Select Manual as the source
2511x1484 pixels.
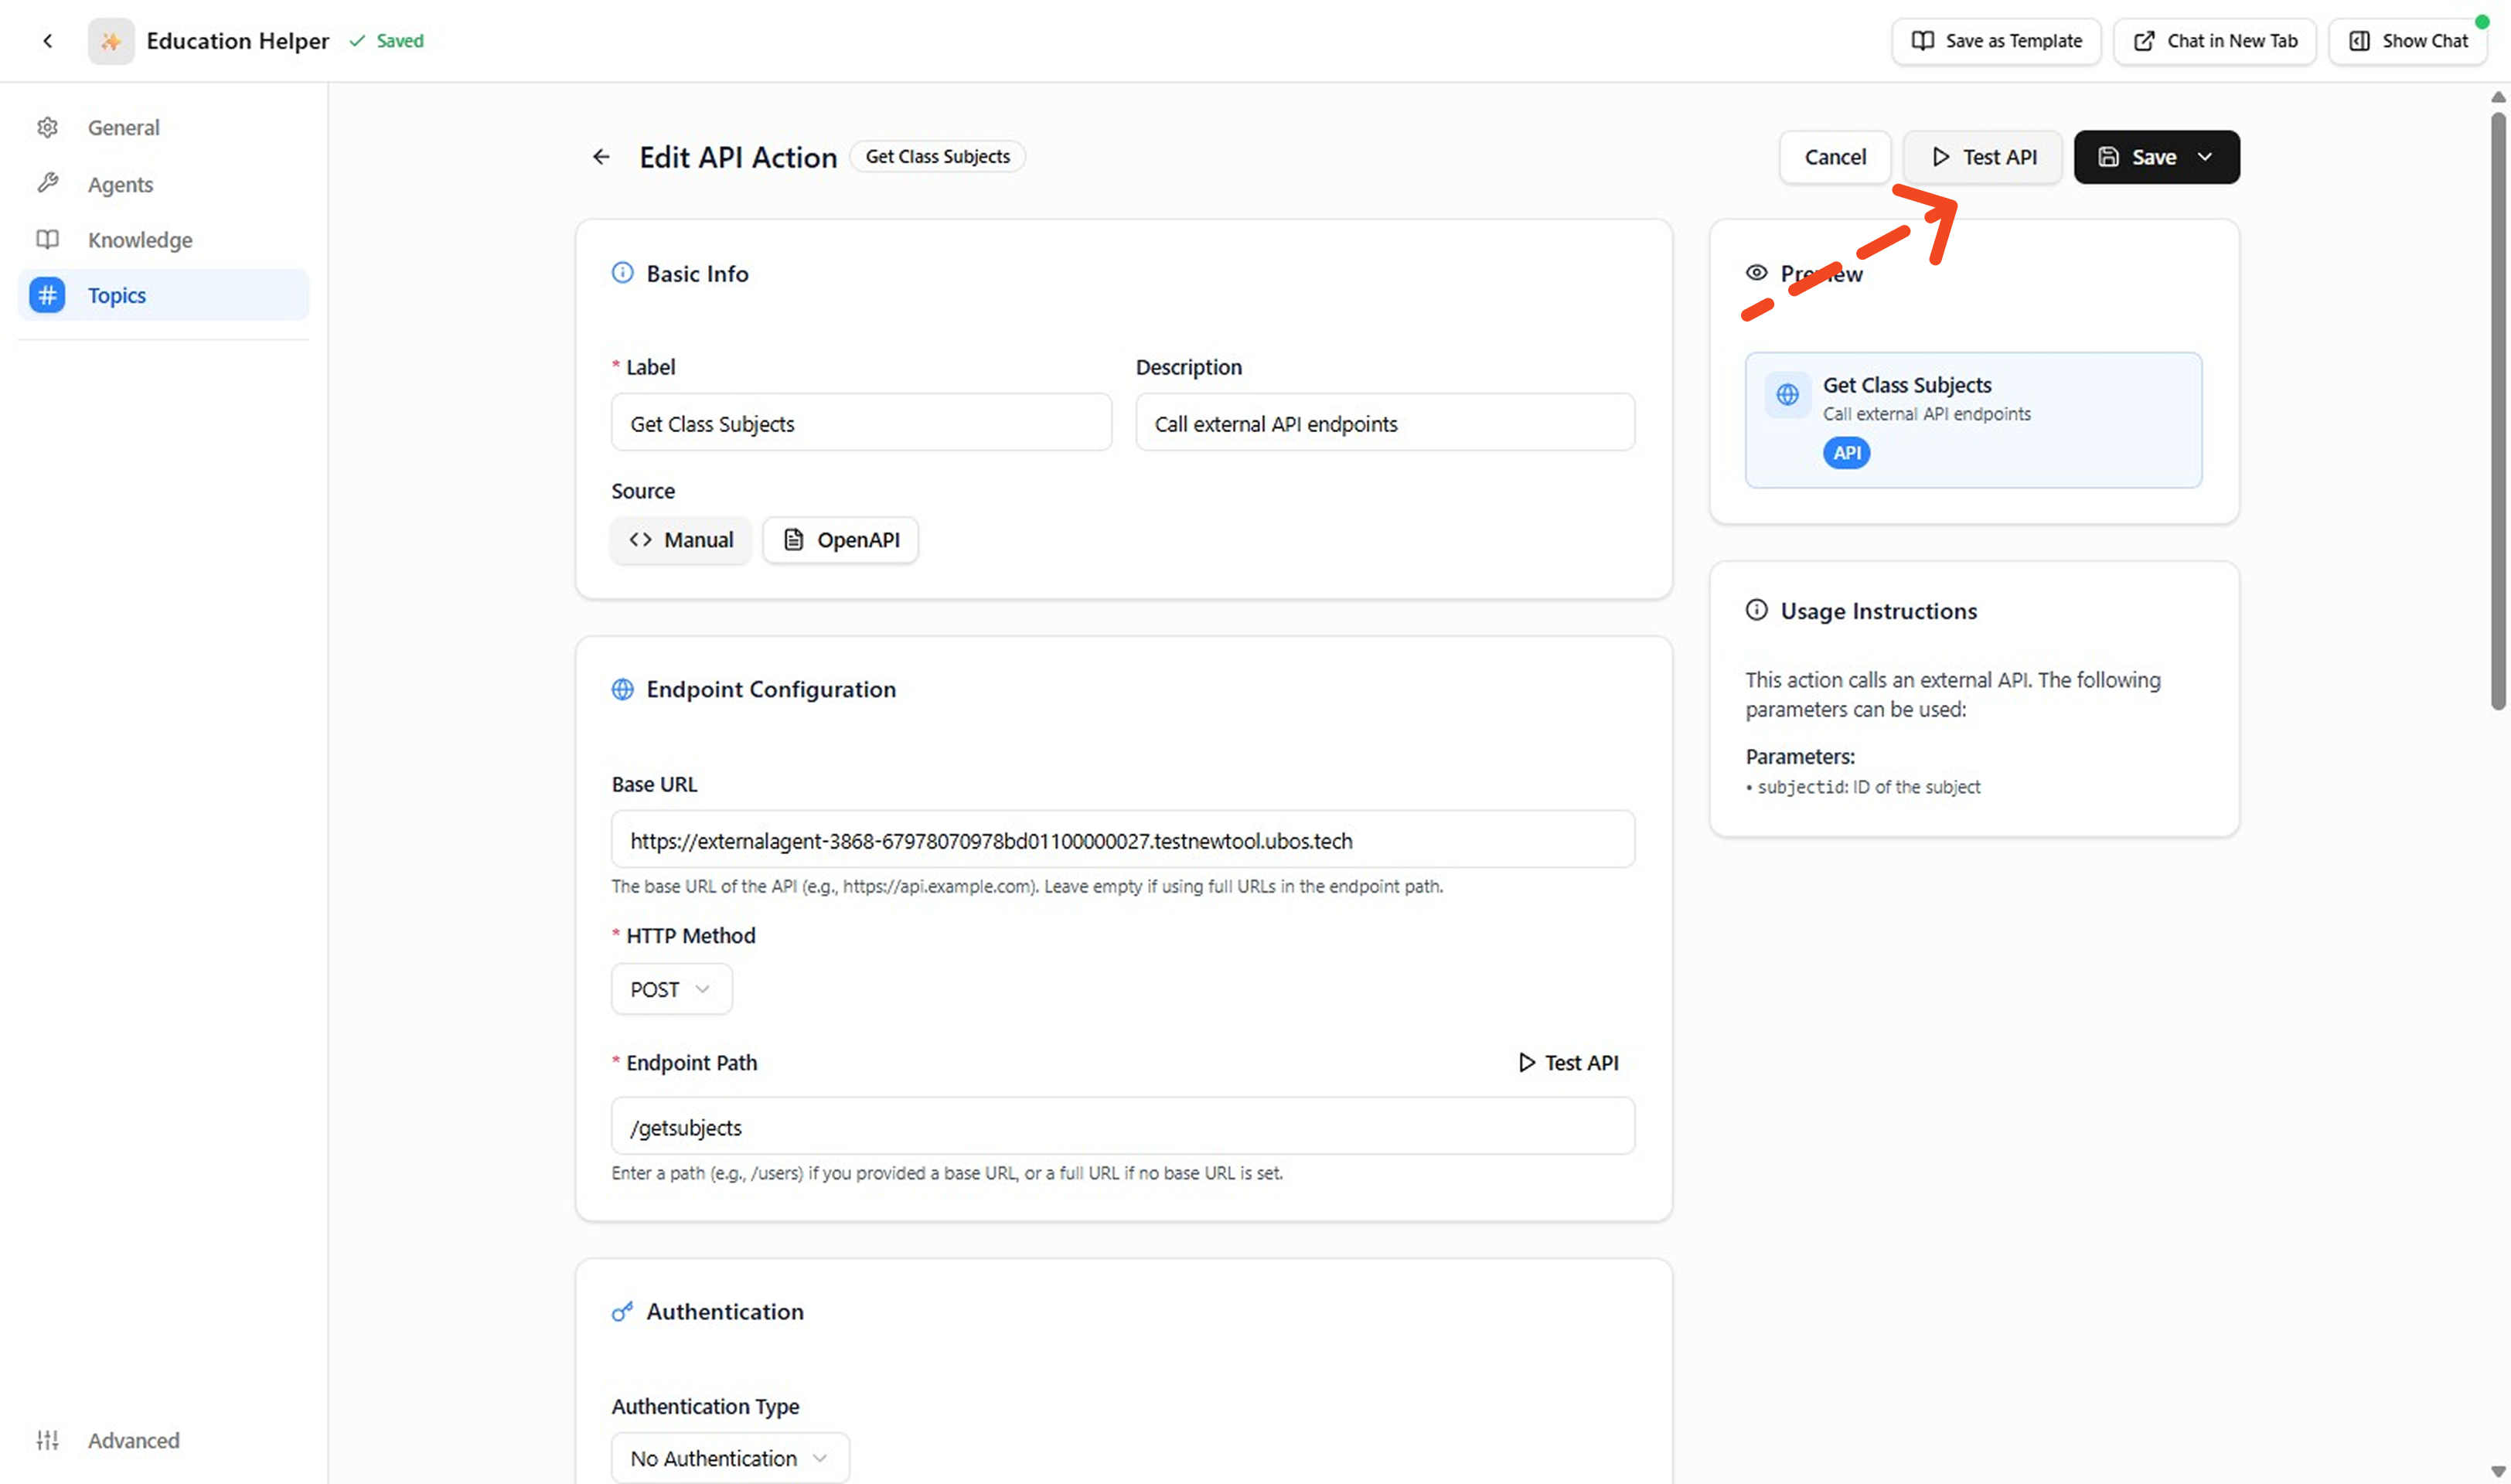681,540
